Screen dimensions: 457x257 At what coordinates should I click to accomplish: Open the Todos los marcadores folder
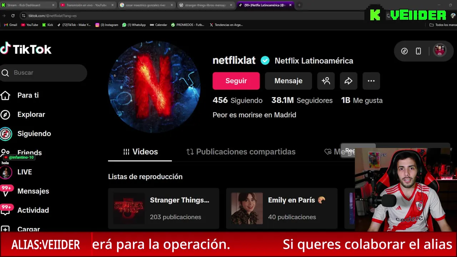pos(443,25)
